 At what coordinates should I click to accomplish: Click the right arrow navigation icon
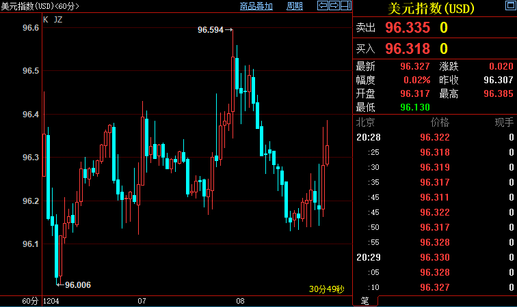[x=334, y=6]
